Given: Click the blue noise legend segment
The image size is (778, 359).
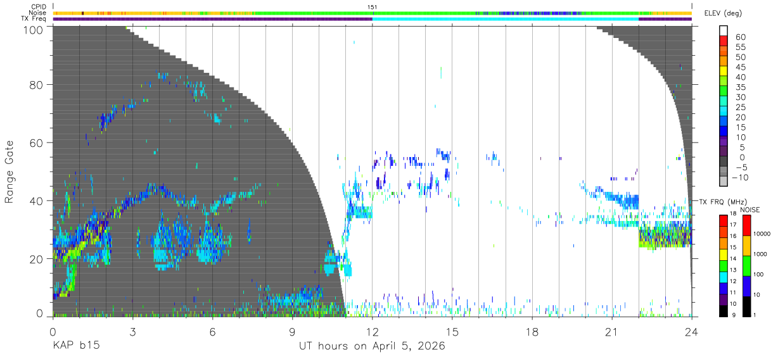Looking at the screenshot, I should pyautogui.click(x=746, y=286).
